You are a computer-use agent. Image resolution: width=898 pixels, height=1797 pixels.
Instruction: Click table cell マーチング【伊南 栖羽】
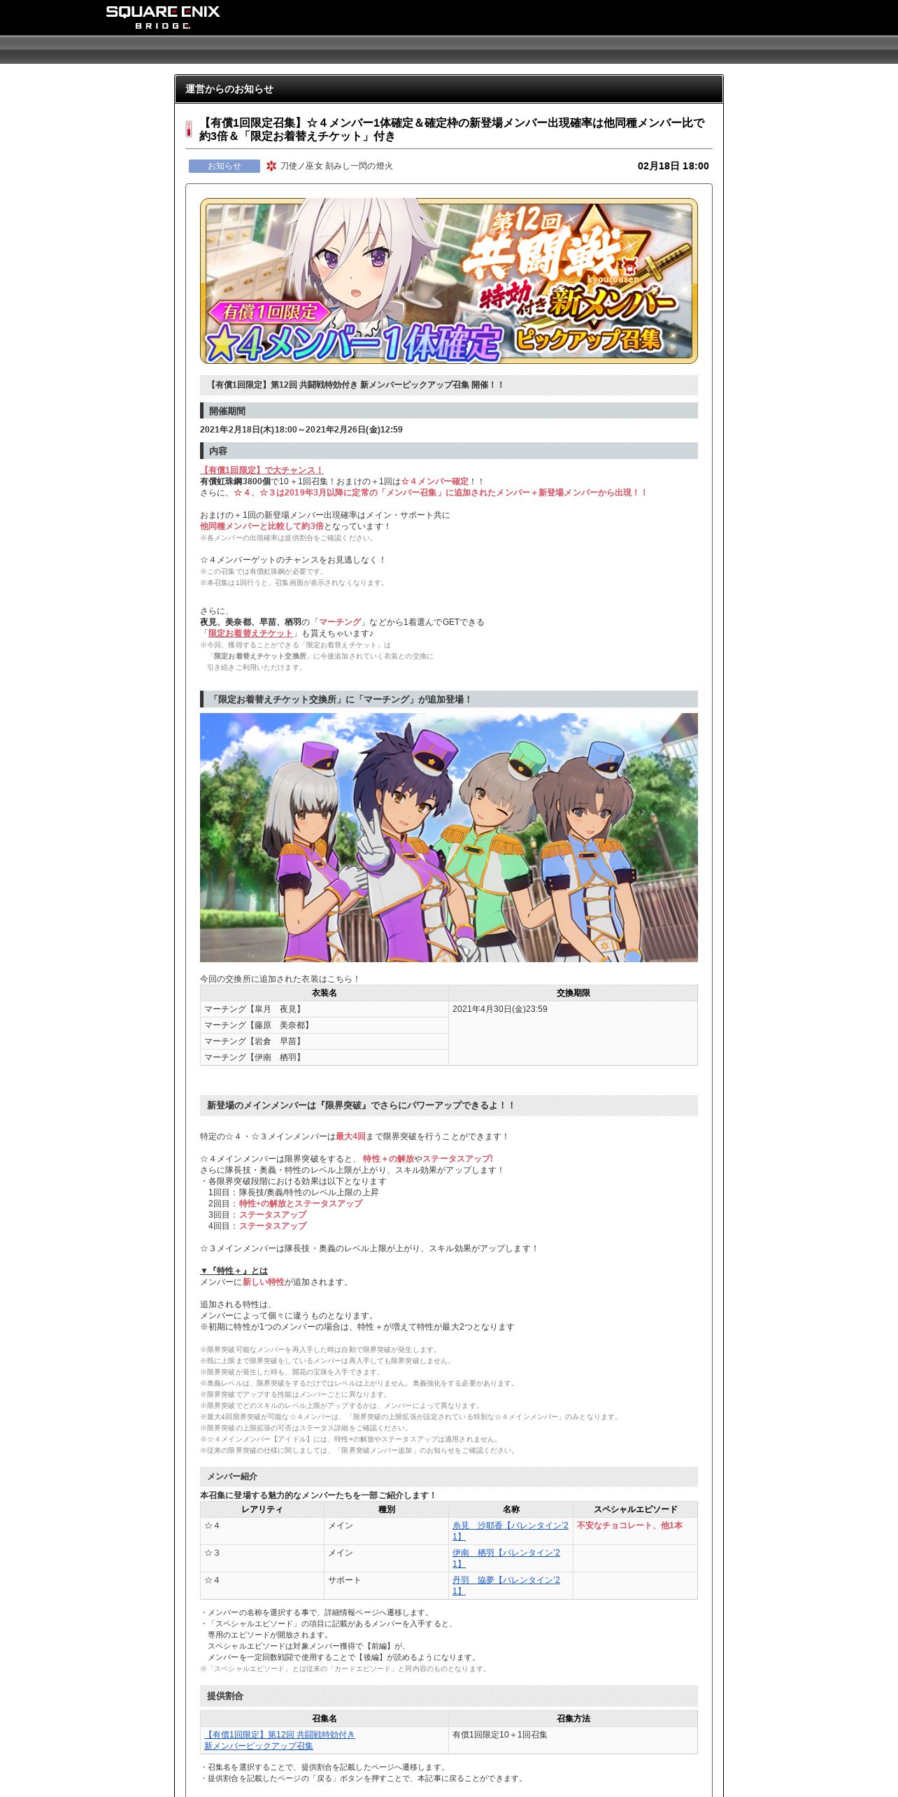(x=324, y=1057)
